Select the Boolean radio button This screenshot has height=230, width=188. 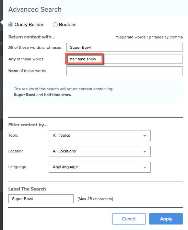coord(55,25)
